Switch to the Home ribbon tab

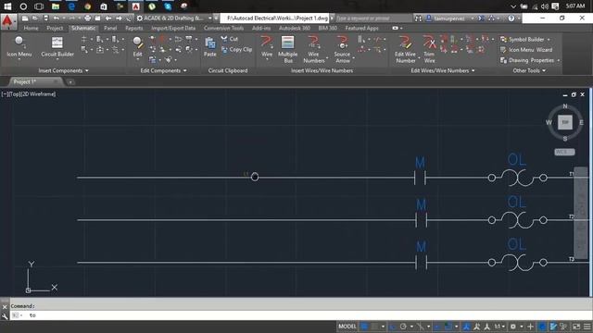coord(31,29)
